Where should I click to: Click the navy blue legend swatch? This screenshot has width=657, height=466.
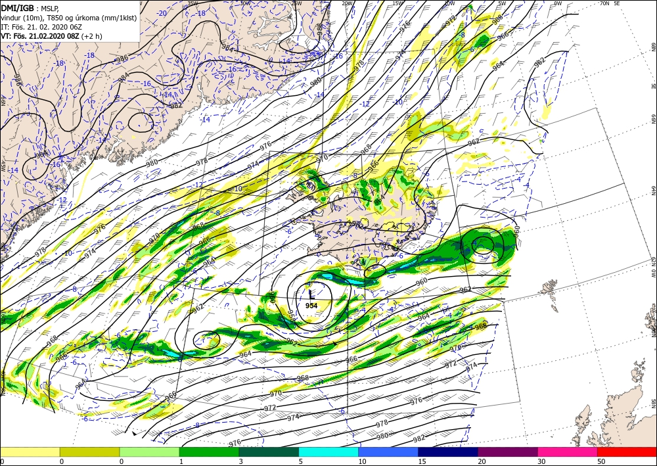coord(448,452)
